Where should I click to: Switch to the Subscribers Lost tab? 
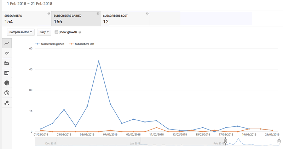[125, 19]
